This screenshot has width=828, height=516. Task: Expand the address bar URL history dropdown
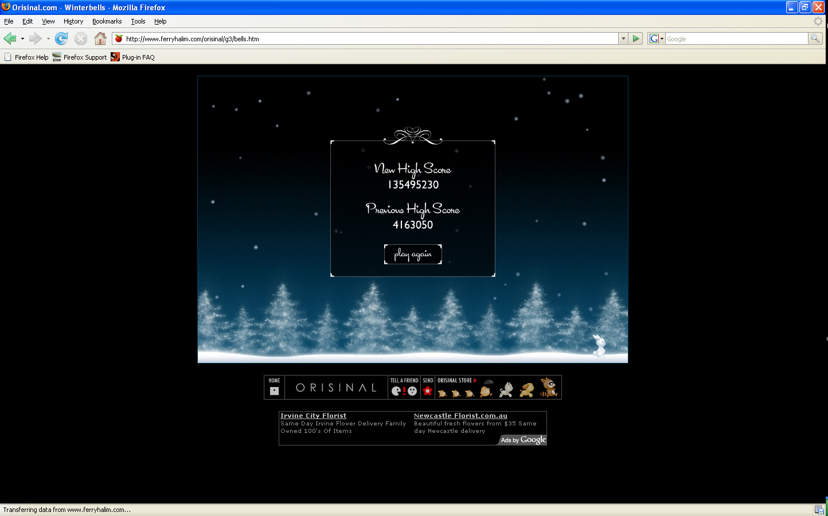(623, 38)
